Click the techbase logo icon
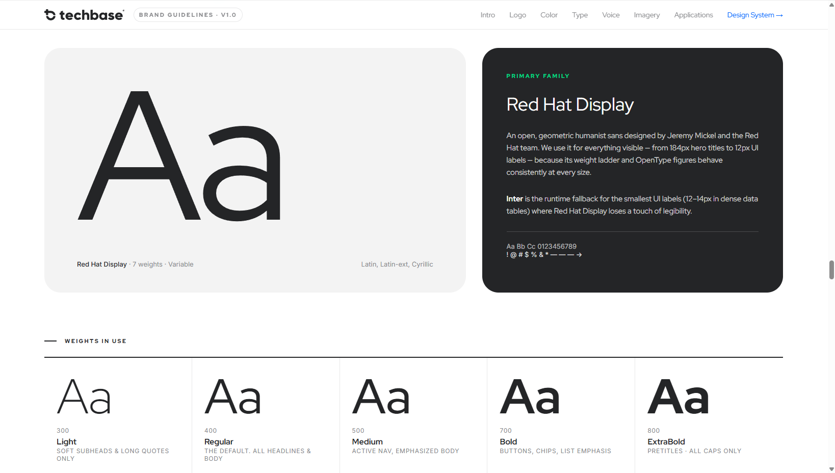This screenshot has width=835, height=473. coord(50,15)
